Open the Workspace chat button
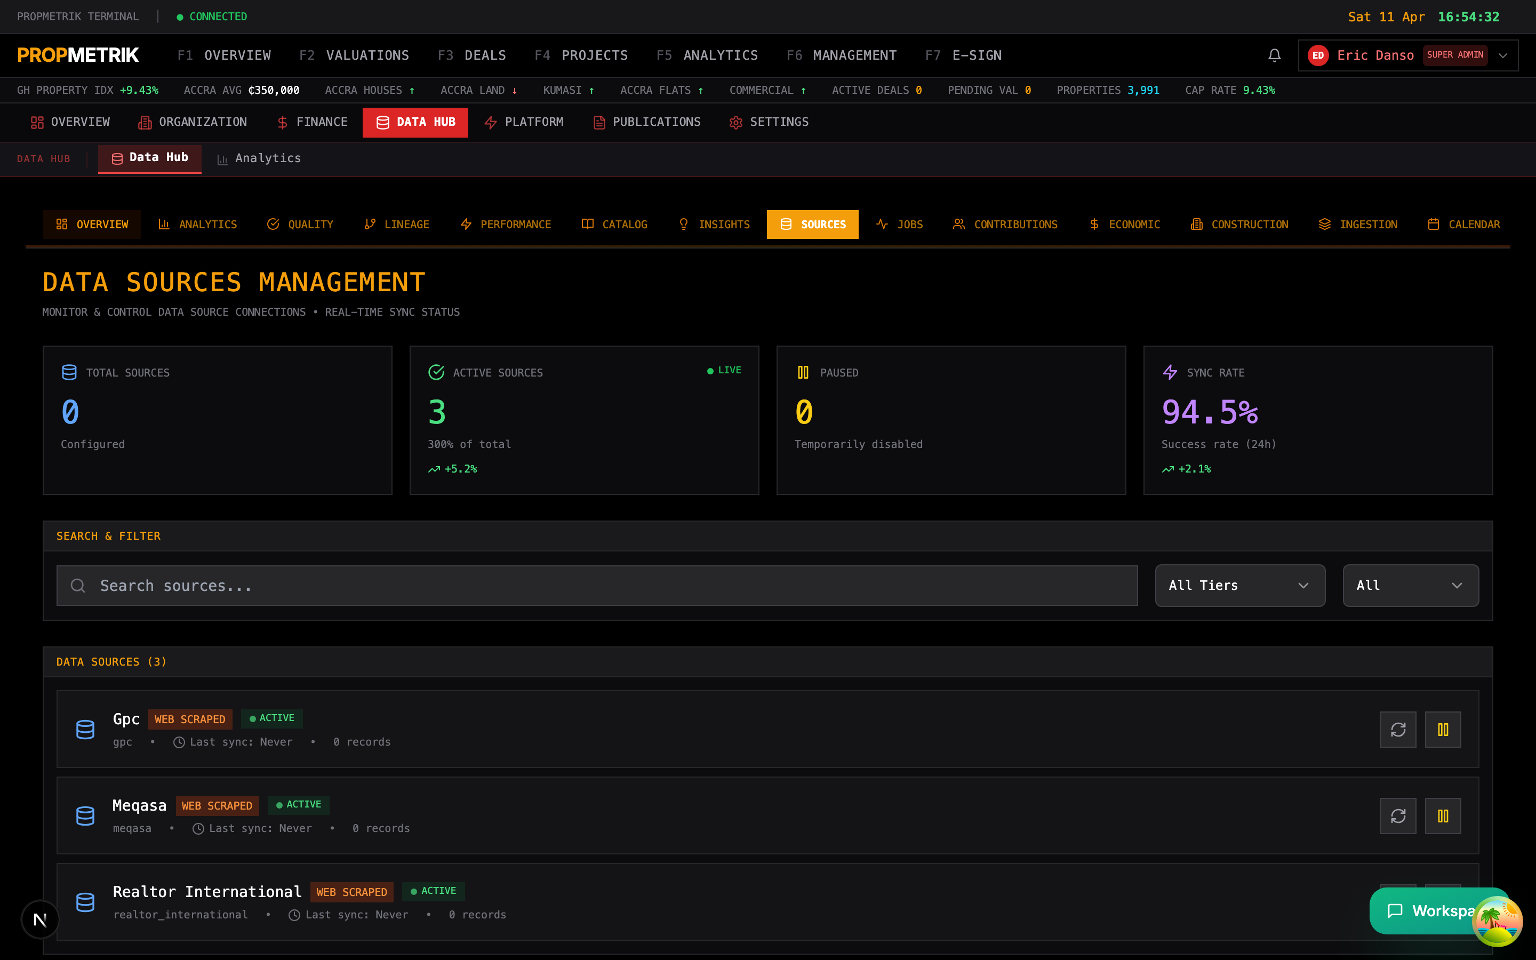The width and height of the screenshot is (1536, 960). point(1422,911)
